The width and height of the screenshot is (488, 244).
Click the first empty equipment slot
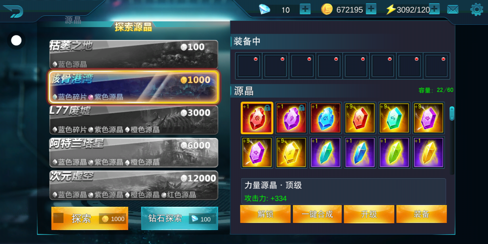pos(249,66)
